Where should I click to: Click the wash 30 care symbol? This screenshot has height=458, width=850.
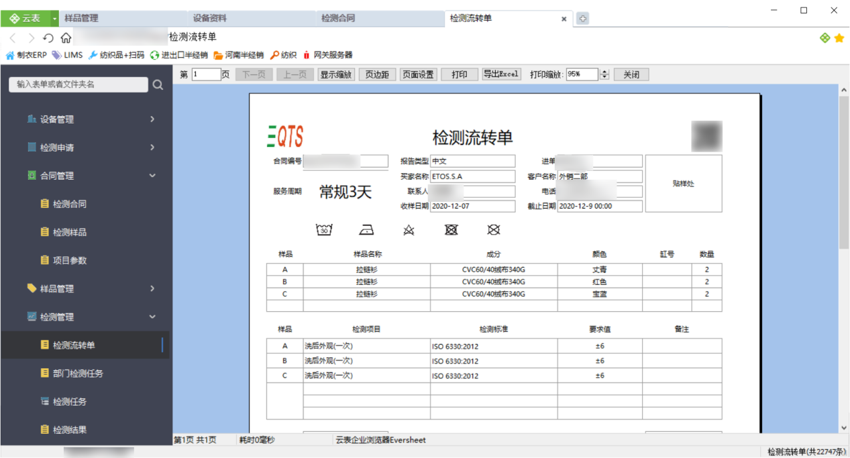click(x=324, y=230)
